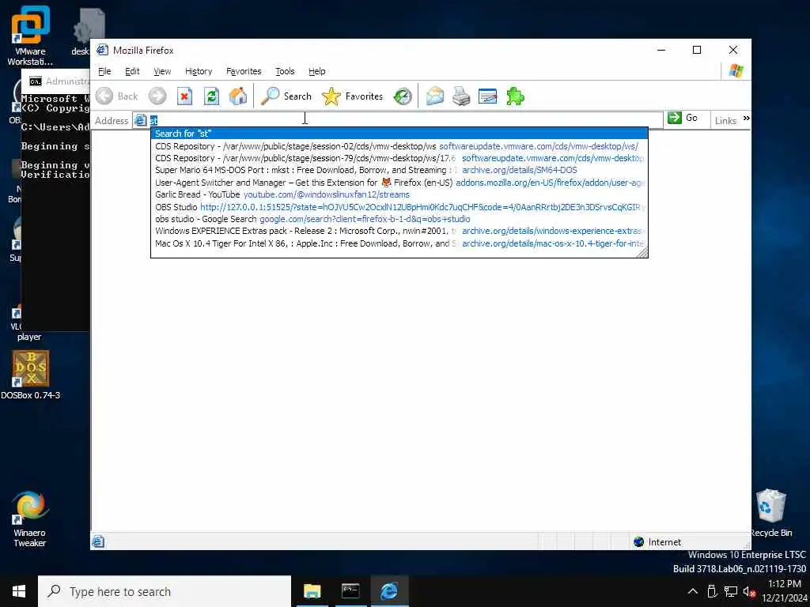Select the Search for "st" suggestion
The height and width of the screenshot is (607, 810).
click(399, 133)
